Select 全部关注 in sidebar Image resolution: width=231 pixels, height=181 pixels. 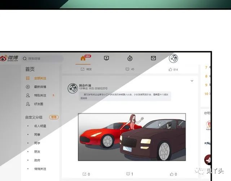tap(40, 78)
